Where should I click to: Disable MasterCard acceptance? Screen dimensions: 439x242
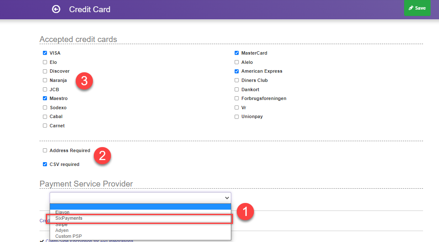236,53
